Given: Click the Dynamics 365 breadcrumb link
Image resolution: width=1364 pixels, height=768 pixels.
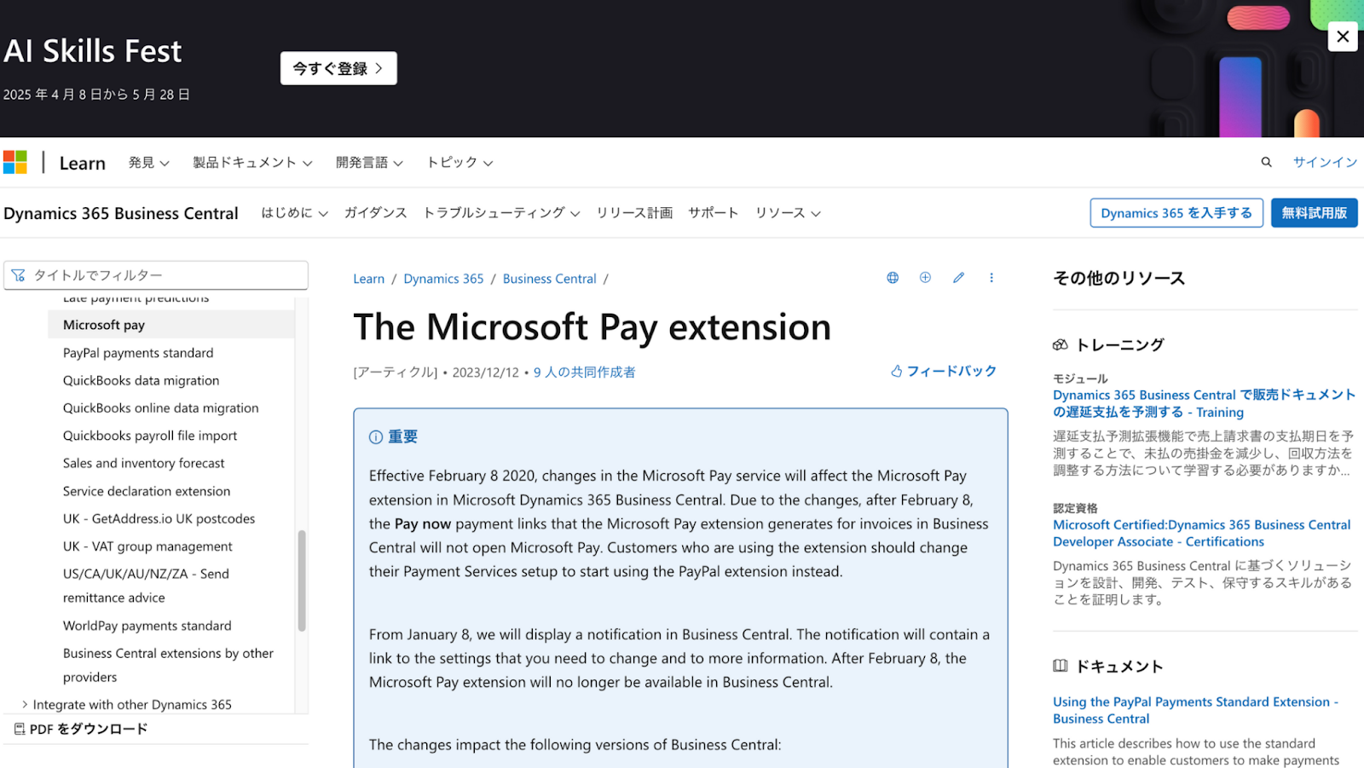Looking at the screenshot, I should [x=443, y=279].
